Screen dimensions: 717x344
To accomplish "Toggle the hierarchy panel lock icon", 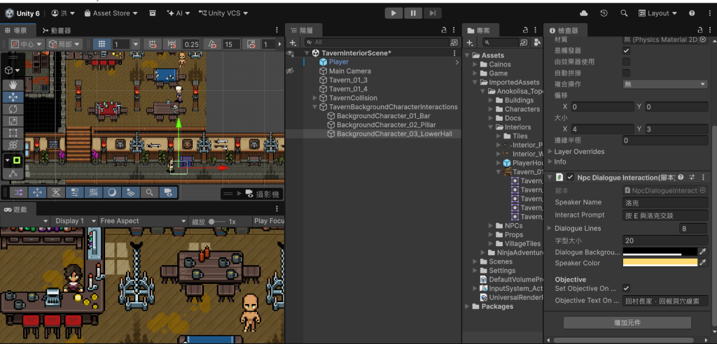I will coord(443,30).
